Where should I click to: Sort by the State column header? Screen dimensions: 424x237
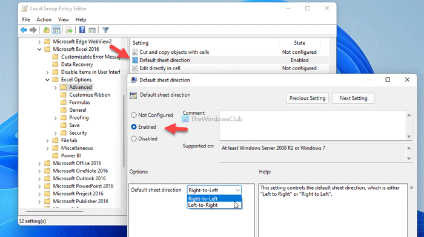(299, 43)
